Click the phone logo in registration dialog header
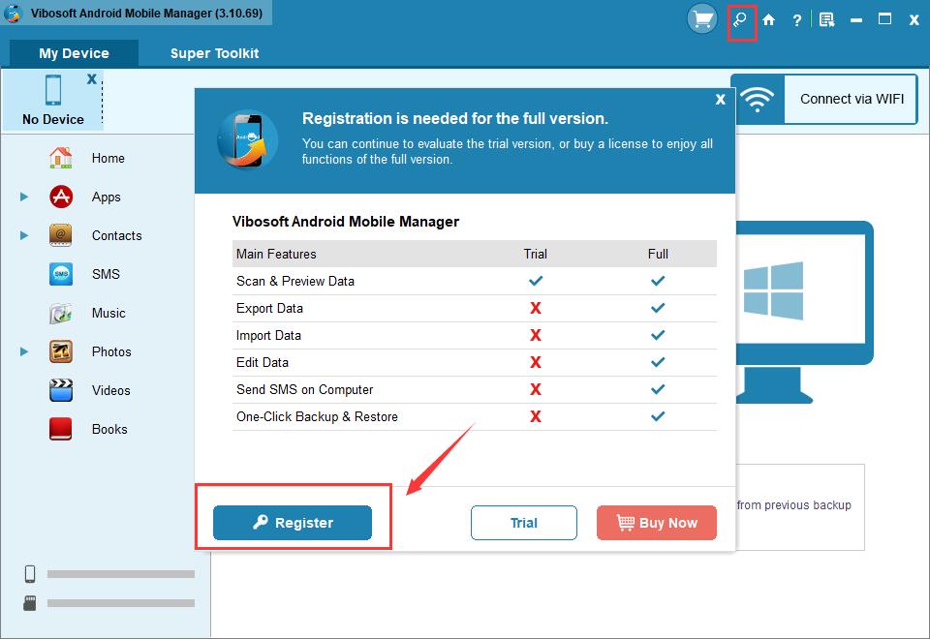This screenshot has width=930, height=639. pos(248,139)
